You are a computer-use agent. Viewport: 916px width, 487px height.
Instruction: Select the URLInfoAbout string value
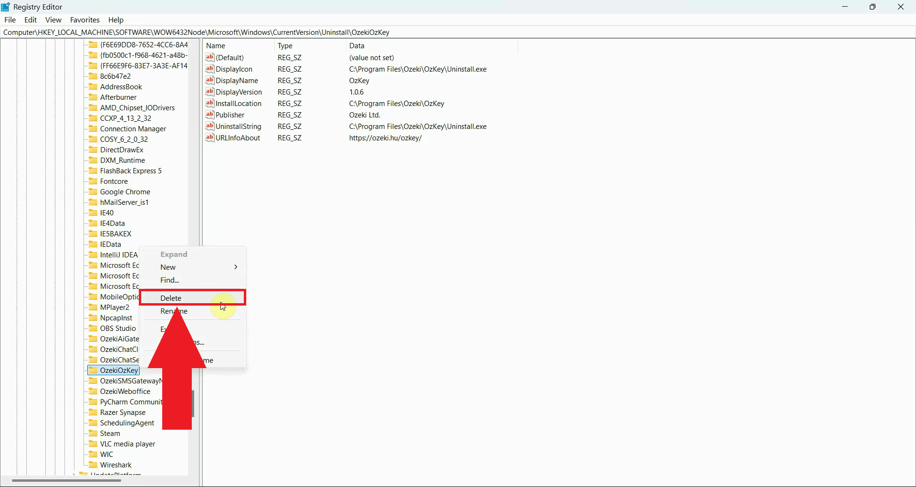[237, 138]
